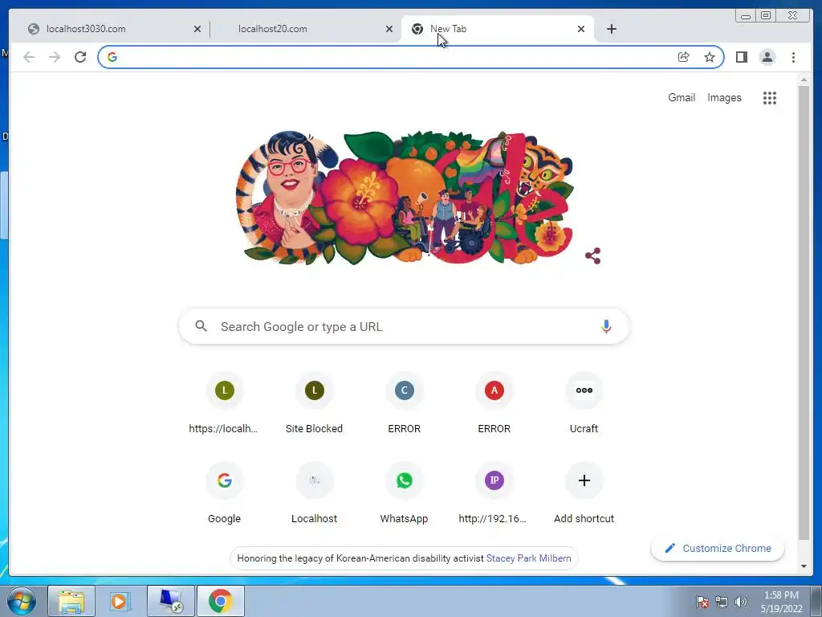Open the Site Blocked shortcut

[x=315, y=403]
